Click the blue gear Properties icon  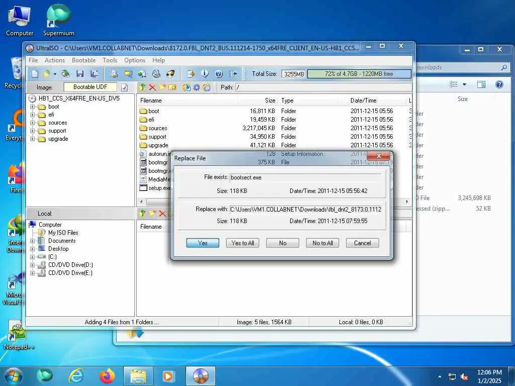pos(197,87)
